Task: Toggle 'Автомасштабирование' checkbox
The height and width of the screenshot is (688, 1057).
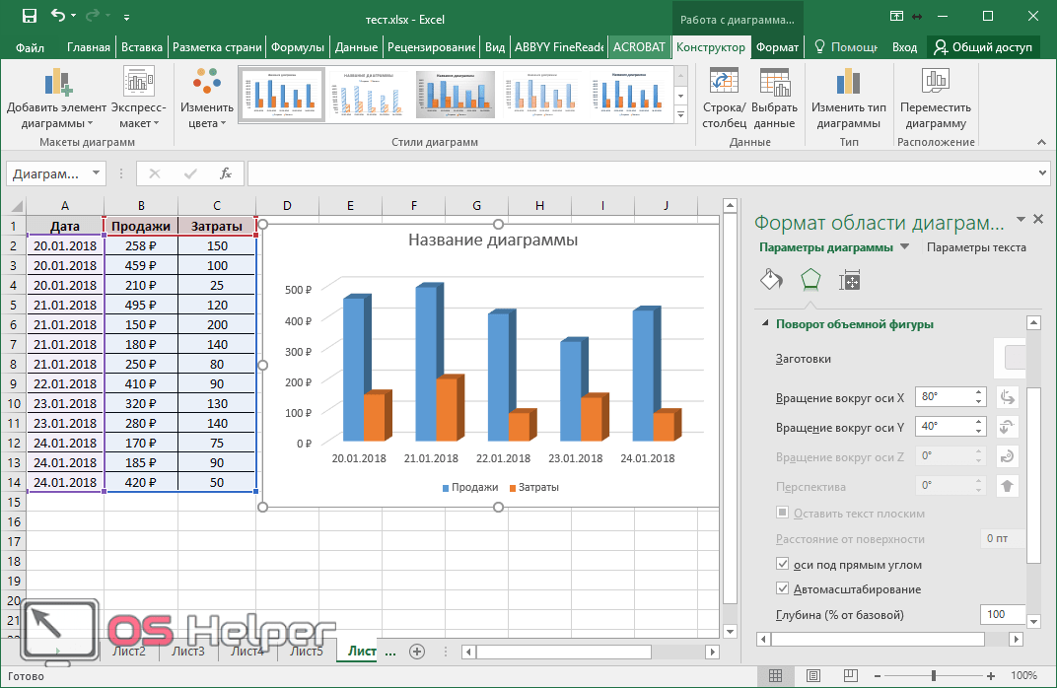Action: point(783,589)
